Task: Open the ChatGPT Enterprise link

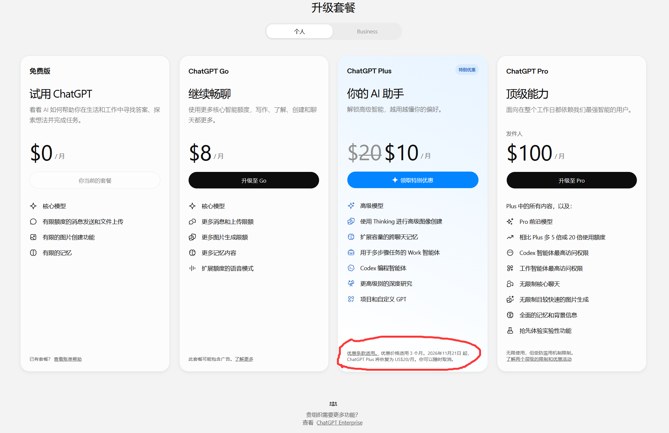Action: click(x=340, y=423)
